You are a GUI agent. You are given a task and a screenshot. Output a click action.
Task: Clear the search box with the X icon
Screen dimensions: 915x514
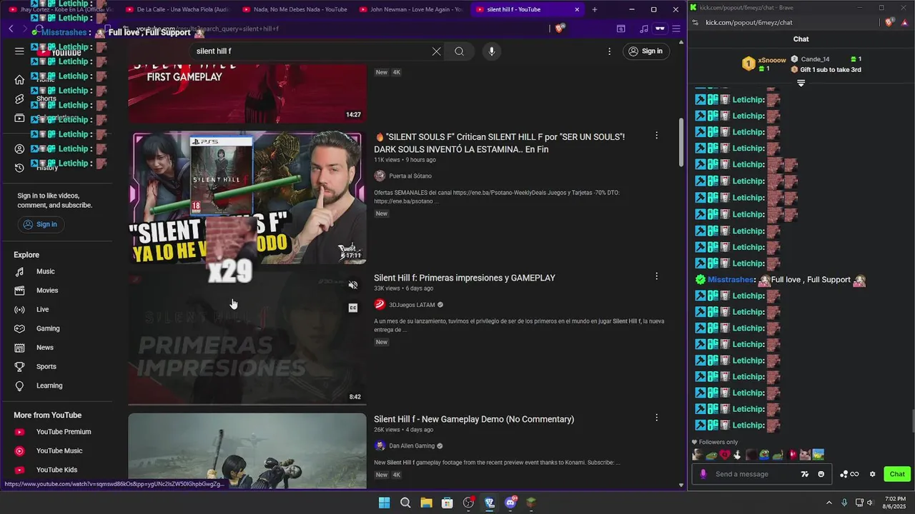pos(436,51)
